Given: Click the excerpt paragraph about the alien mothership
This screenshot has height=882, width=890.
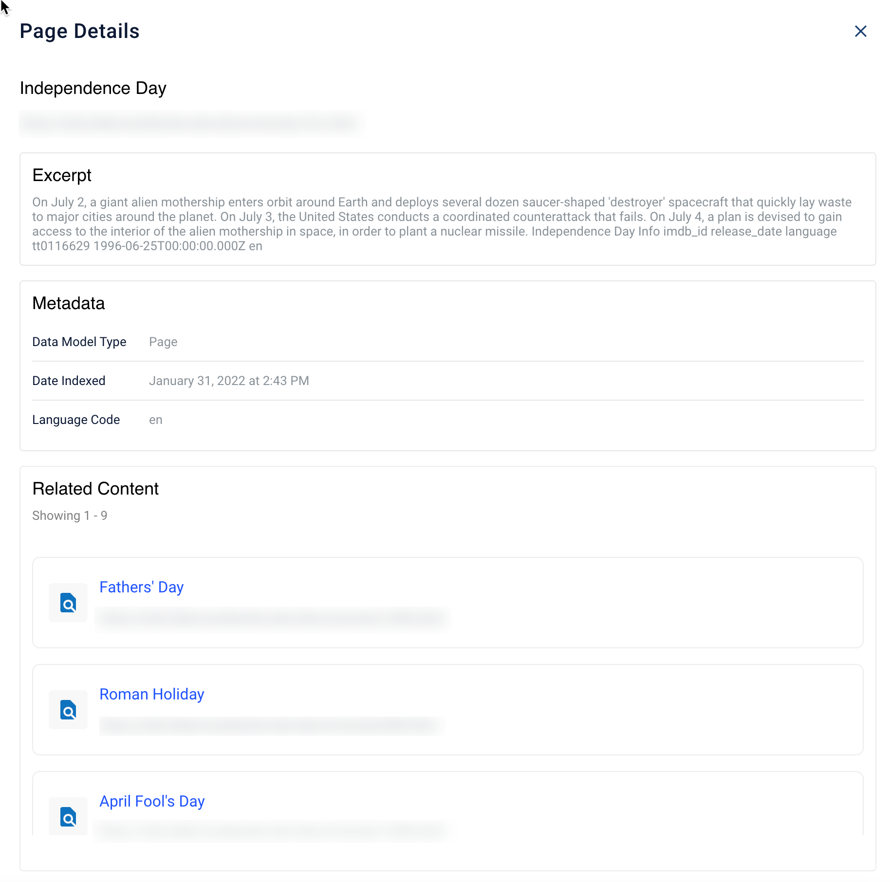Looking at the screenshot, I should pyautogui.click(x=442, y=224).
